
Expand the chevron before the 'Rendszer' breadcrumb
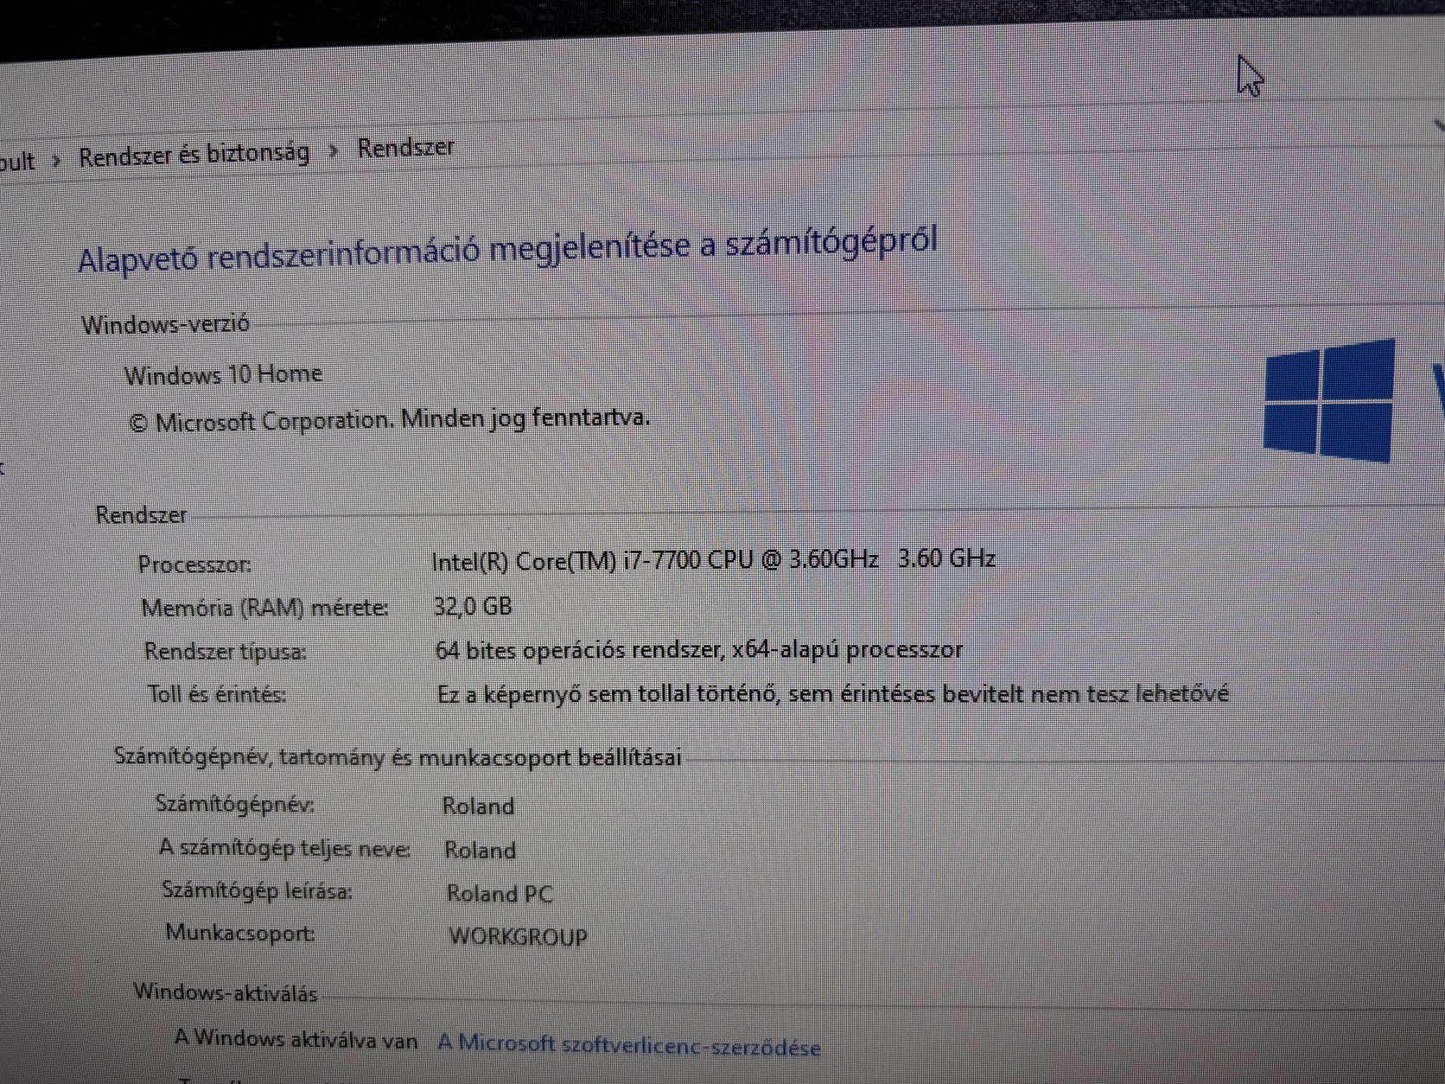tap(334, 153)
